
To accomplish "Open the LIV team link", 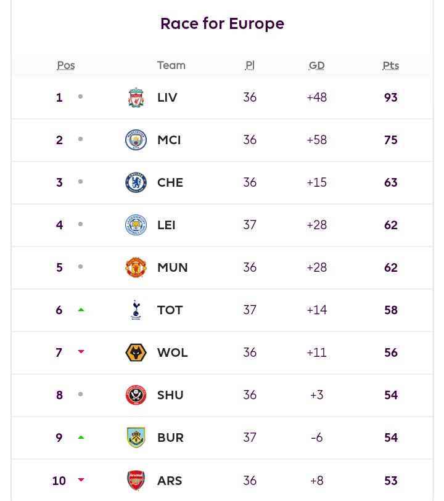I will pyautogui.click(x=167, y=97).
